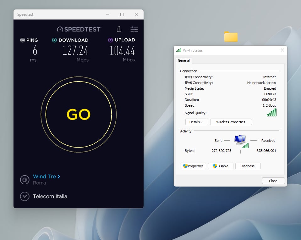Click the Signal Quality bars icon

[272, 112]
